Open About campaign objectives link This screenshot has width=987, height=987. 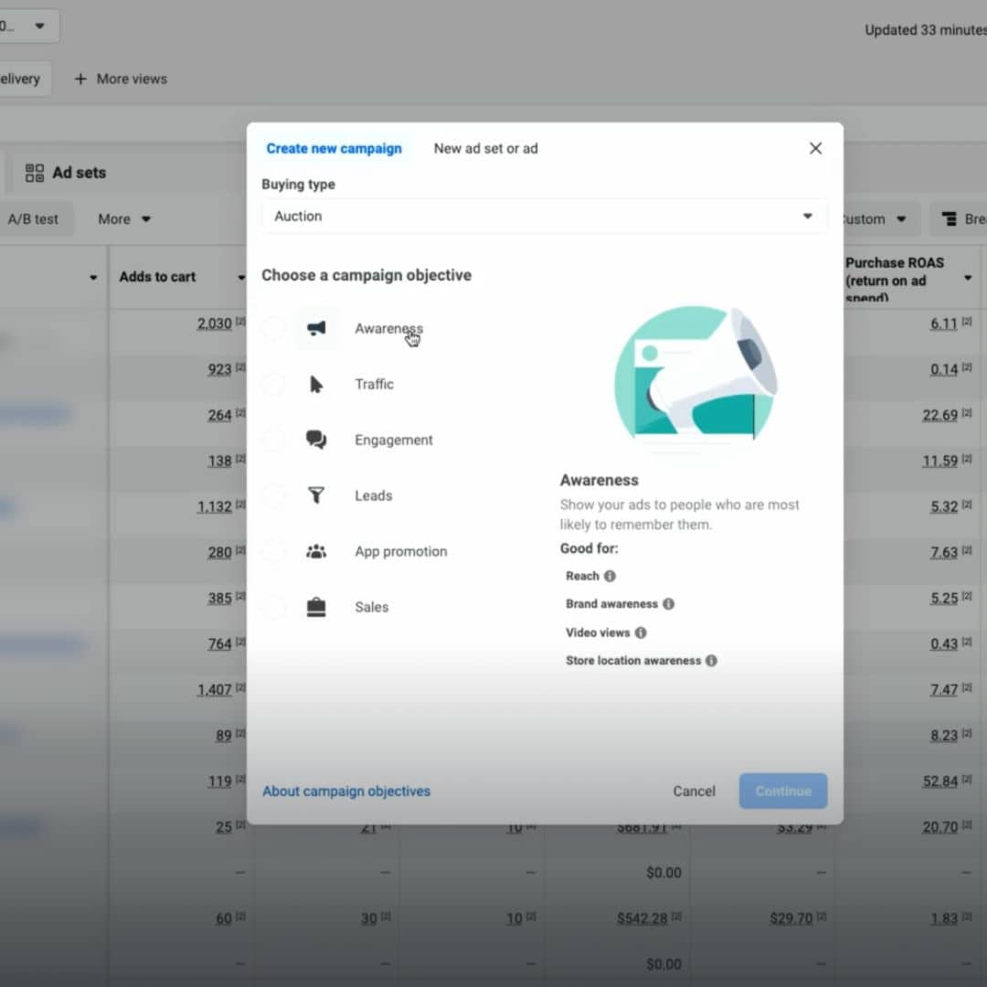click(x=346, y=791)
